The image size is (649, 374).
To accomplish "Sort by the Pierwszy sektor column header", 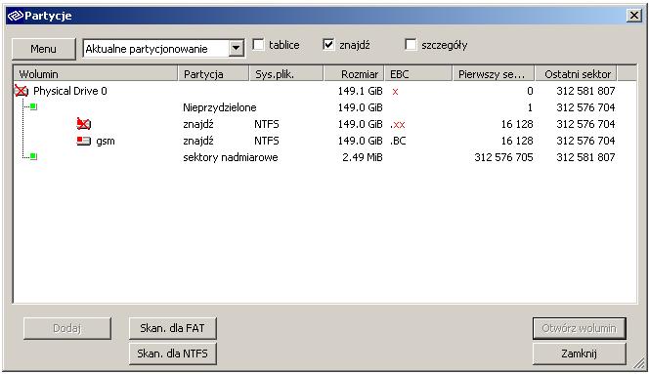I will 494,74.
